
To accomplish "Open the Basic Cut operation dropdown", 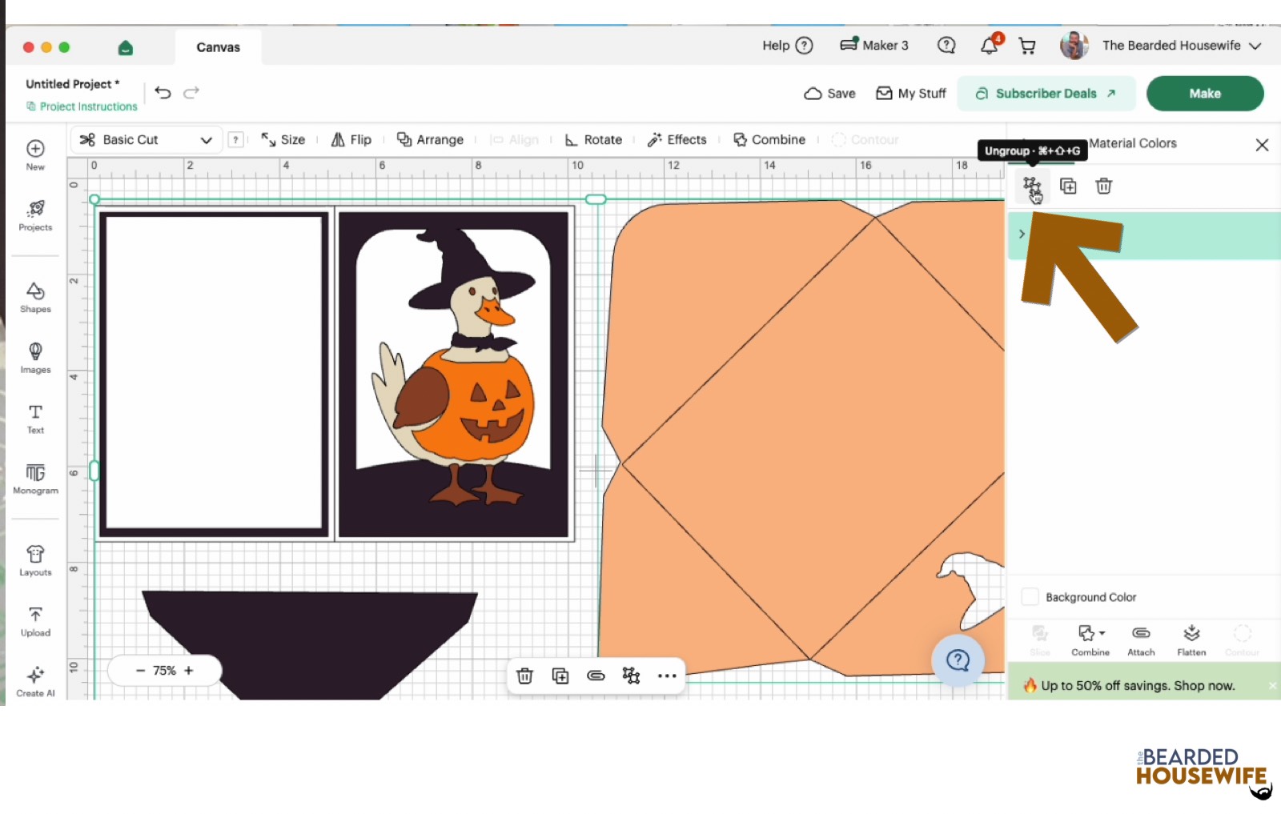I will coord(147,139).
